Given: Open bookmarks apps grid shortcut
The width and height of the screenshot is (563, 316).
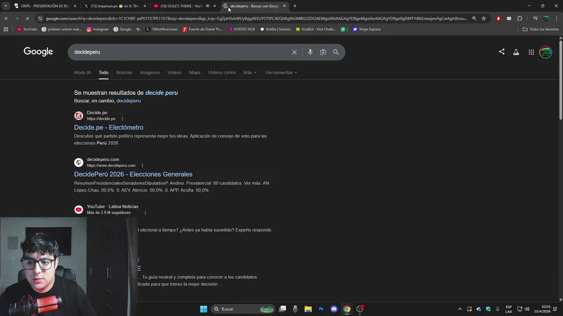Looking at the screenshot, I should [x=6, y=29].
